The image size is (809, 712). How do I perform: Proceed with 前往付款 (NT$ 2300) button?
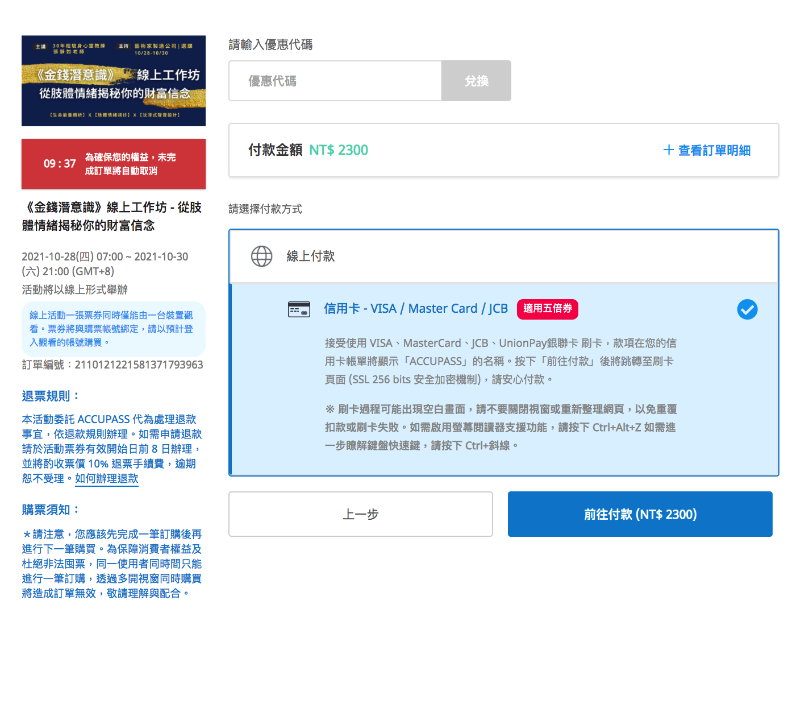640,514
